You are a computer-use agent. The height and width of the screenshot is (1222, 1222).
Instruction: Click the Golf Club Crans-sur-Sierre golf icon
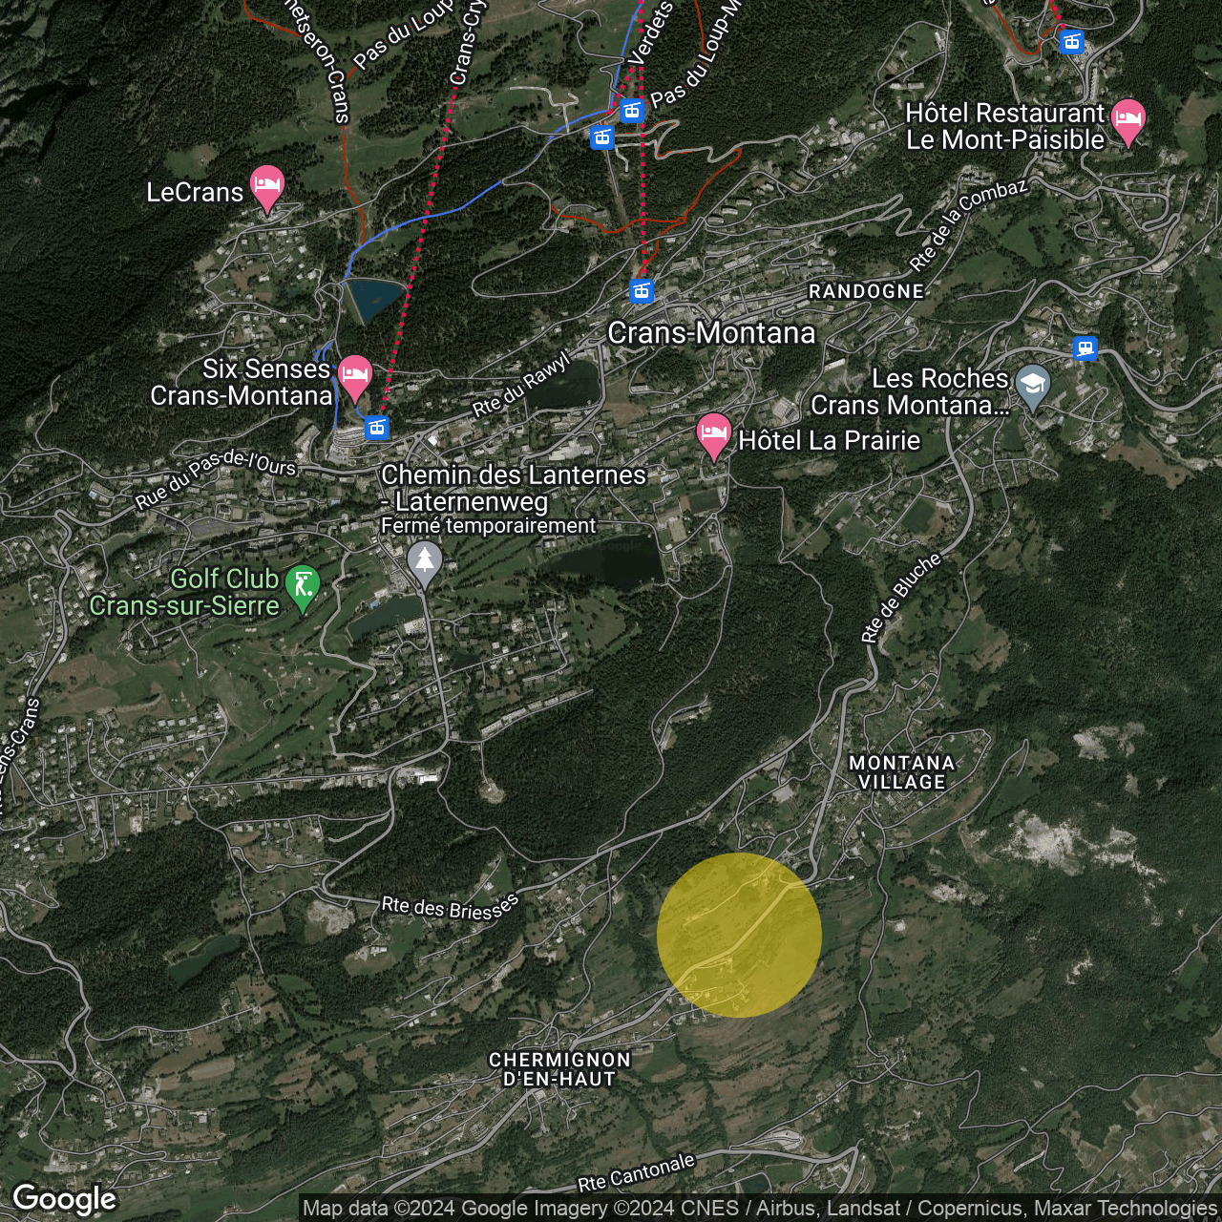click(303, 585)
